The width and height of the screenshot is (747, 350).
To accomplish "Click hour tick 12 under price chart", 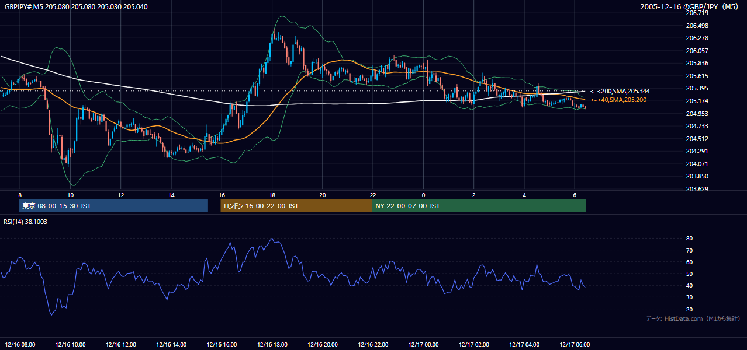I will [120, 195].
